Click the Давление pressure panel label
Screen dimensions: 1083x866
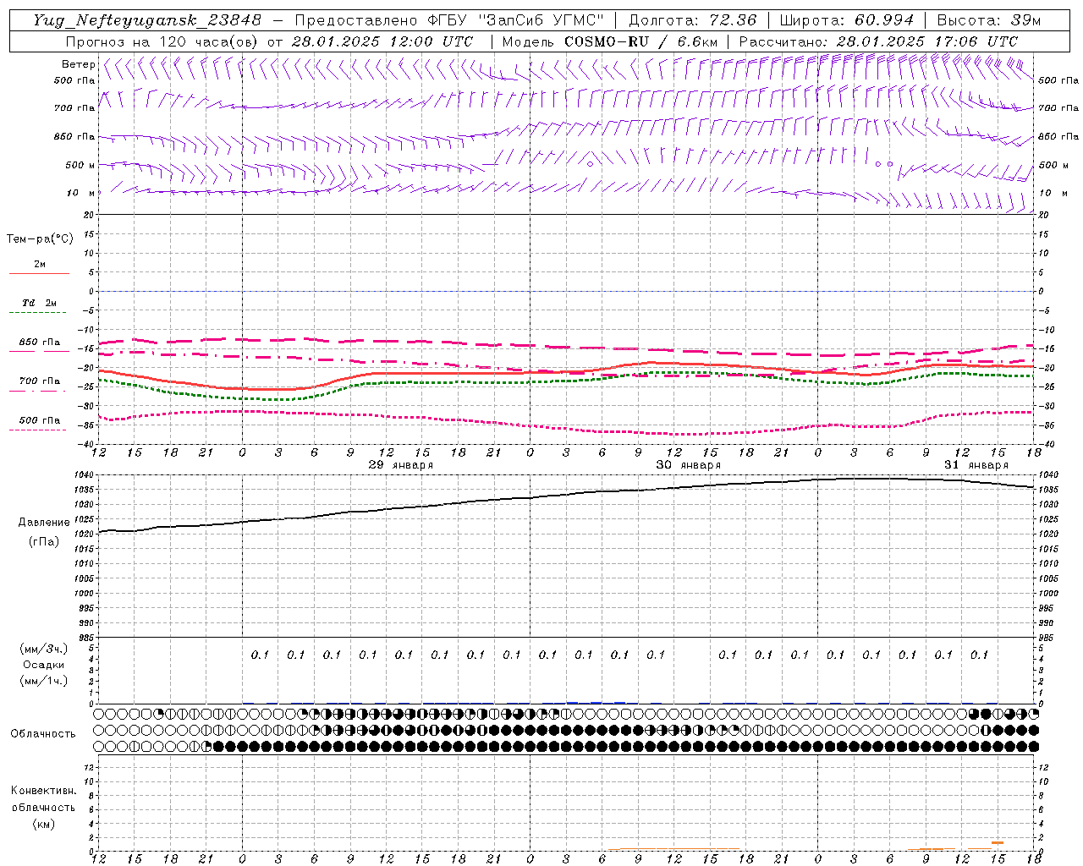coord(44,523)
